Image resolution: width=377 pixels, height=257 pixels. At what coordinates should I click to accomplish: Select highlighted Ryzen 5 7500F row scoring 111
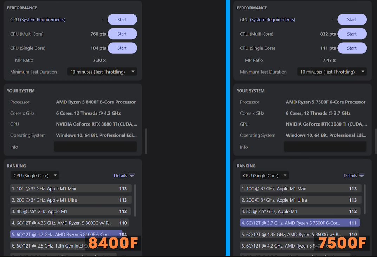(x=300, y=223)
